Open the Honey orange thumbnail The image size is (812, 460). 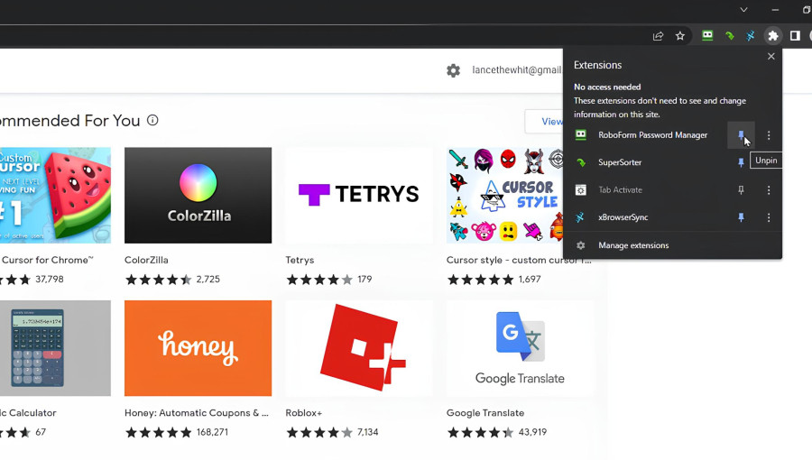tap(198, 348)
